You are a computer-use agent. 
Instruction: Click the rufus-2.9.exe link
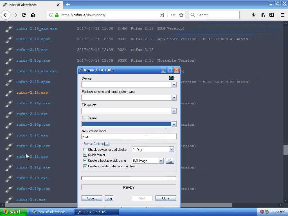31,199
